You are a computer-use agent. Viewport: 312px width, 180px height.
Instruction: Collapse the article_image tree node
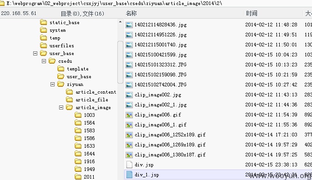(61, 107)
